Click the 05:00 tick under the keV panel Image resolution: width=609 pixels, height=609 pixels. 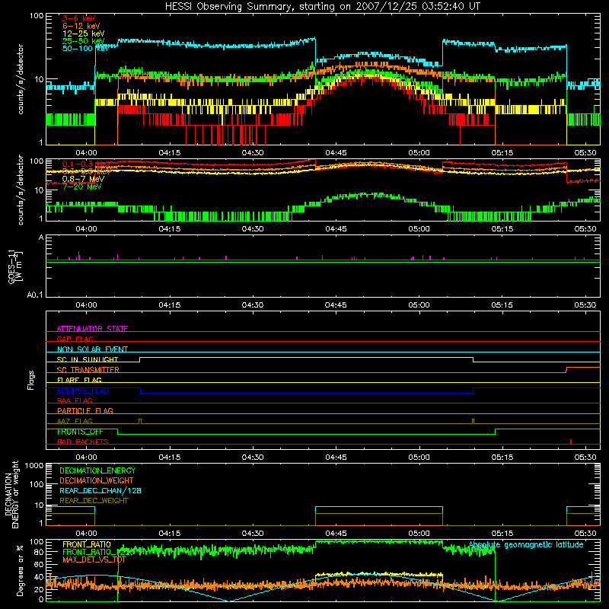tap(419, 153)
